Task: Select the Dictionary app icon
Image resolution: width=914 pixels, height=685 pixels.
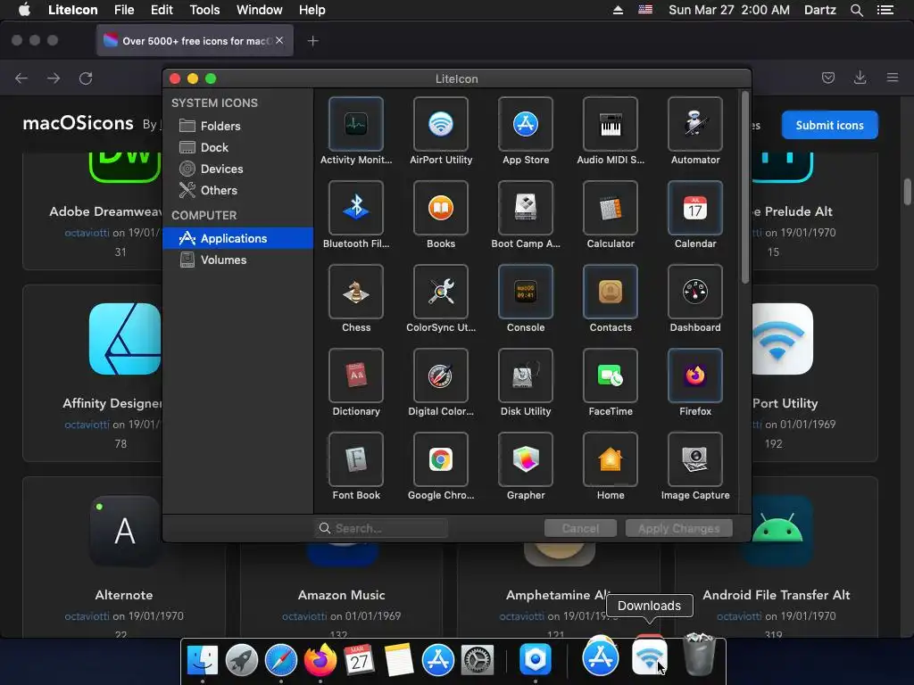Action: coord(355,376)
